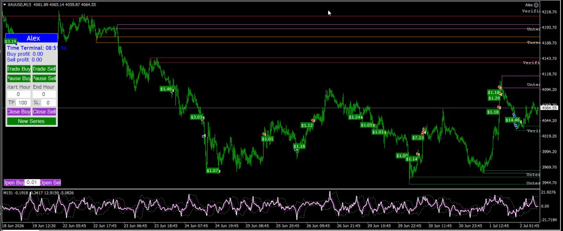Screen dimensions: 563x231
Task: Open the XAUUSD,M15 chart dropdown arrow
Action: (x=4, y=4)
